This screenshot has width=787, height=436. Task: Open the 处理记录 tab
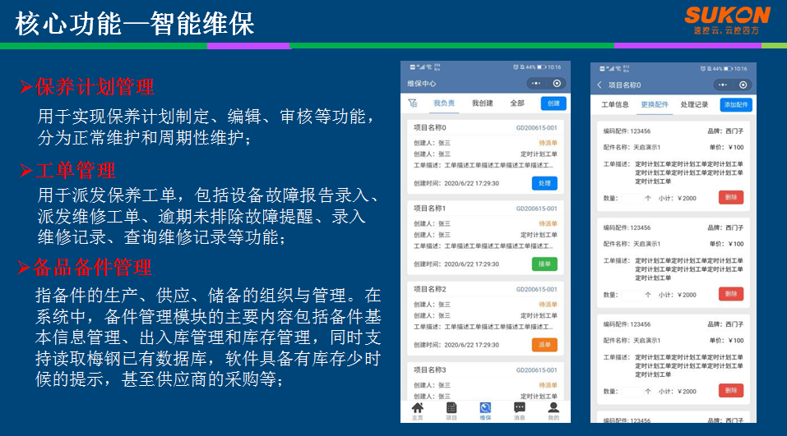tap(694, 105)
